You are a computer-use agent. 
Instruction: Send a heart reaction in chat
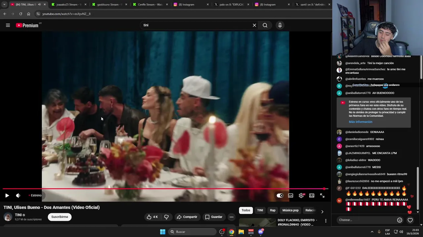pyautogui.click(x=410, y=220)
